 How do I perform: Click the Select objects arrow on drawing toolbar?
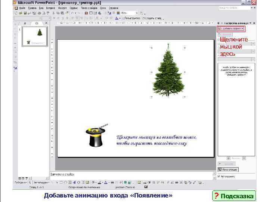(x=30, y=183)
